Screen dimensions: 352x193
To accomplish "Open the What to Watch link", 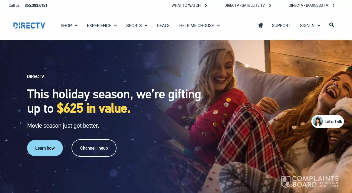I will (x=186, y=5).
